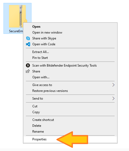Choose Create shortcut option

click(x=43, y=120)
